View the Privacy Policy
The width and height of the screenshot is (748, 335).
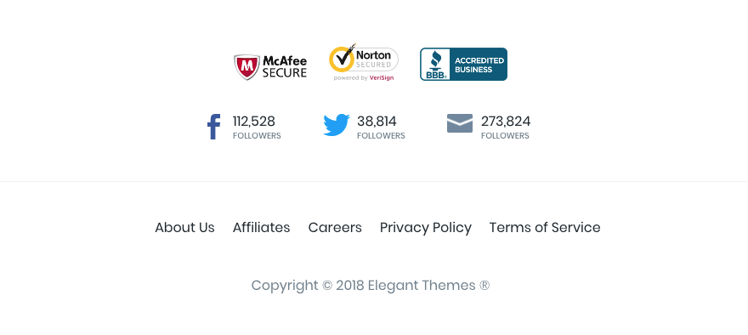426,228
